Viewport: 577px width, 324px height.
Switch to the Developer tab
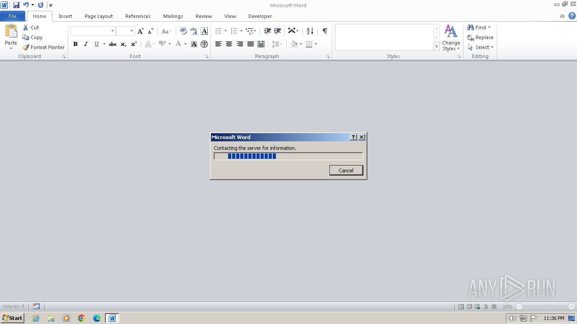coord(260,16)
